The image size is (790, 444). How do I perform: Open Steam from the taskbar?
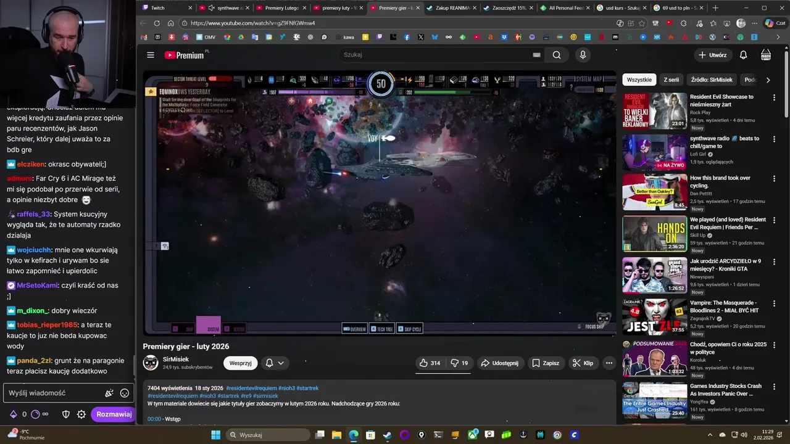tap(387, 435)
